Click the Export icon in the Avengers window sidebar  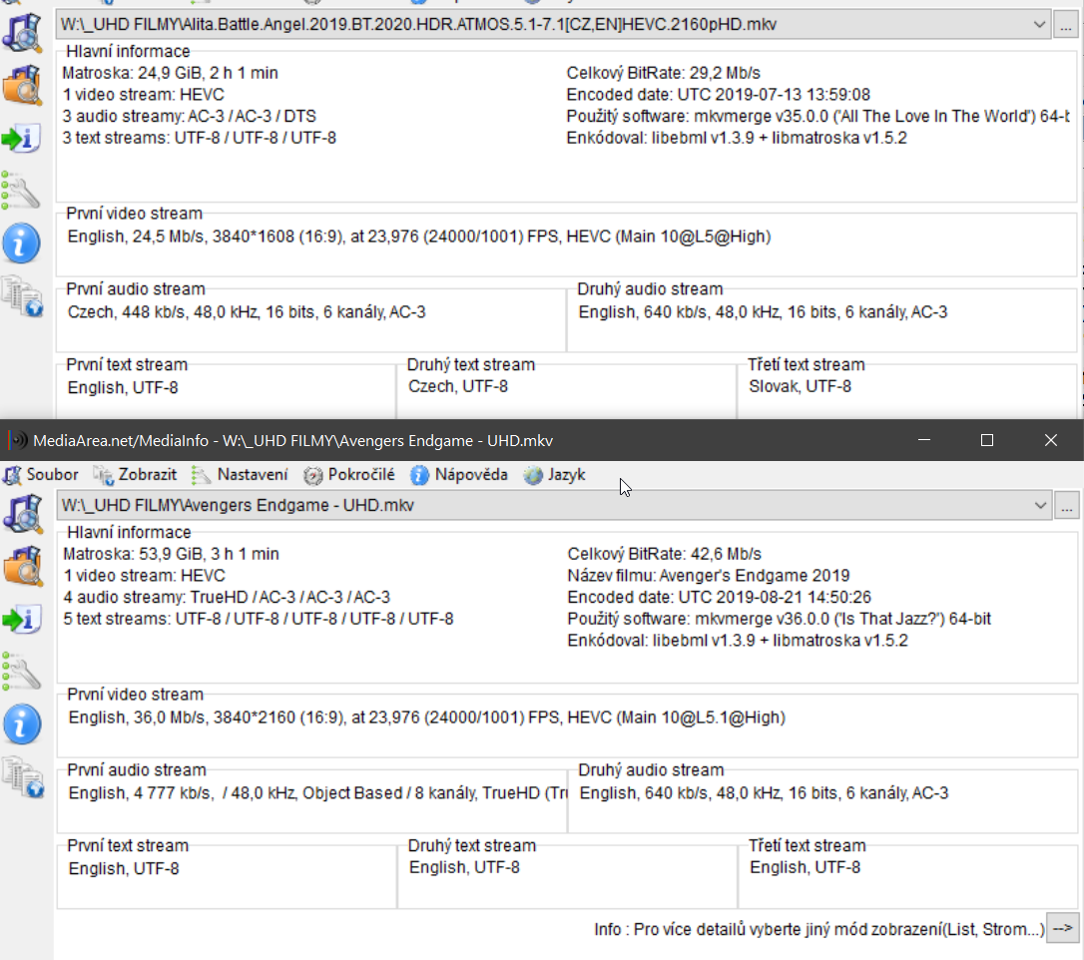pyautogui.click(x=21, y=619)
